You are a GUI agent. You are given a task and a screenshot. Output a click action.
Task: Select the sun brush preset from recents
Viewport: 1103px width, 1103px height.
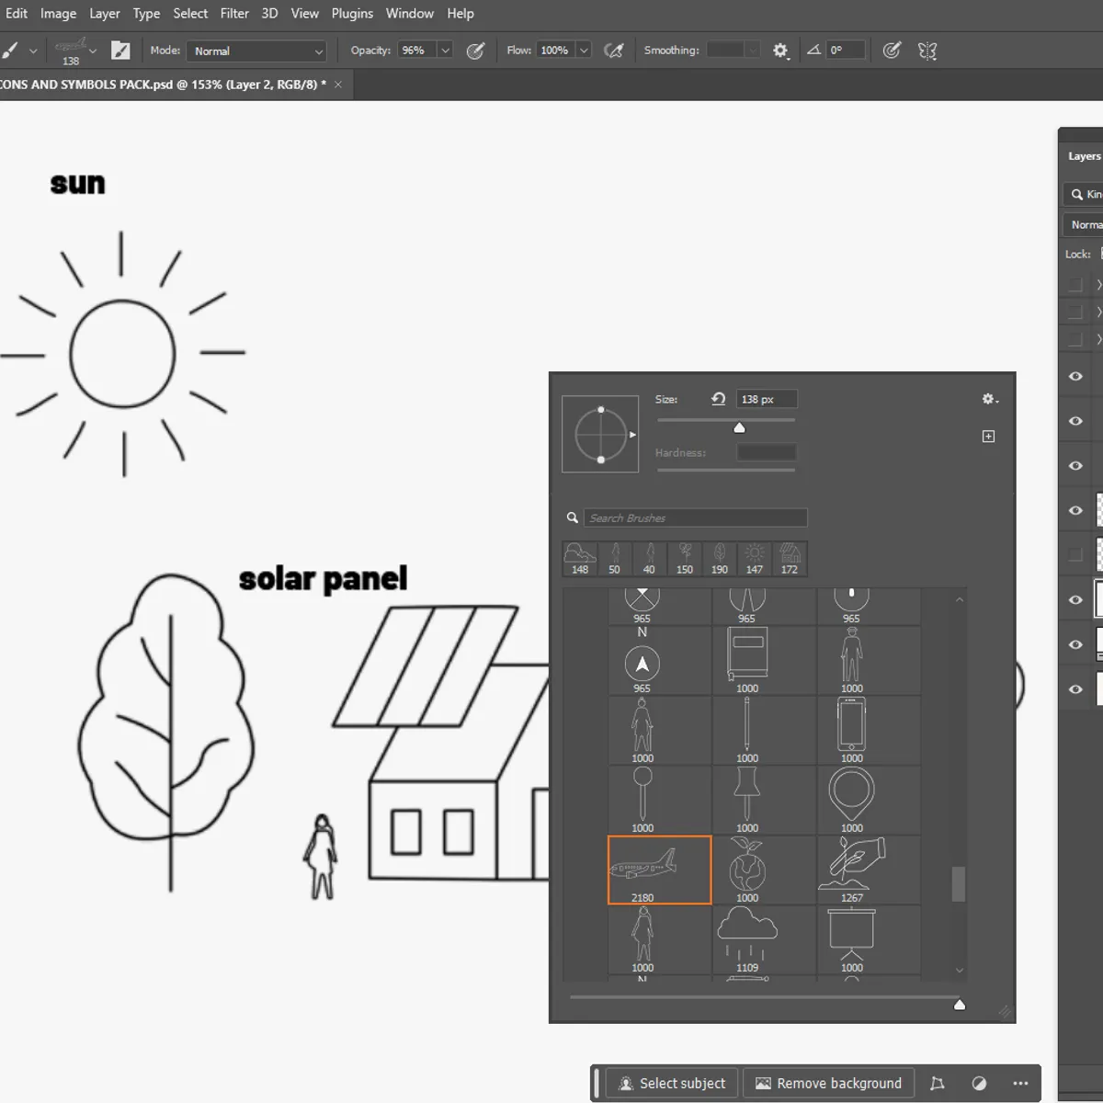tap(753, 558)
